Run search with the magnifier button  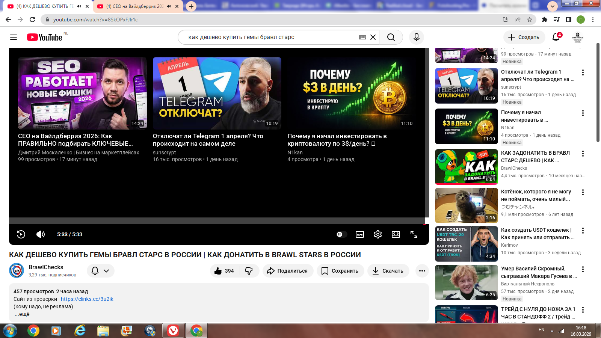391,37
